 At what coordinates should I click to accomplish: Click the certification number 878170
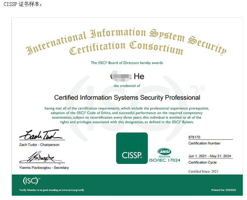194,137
